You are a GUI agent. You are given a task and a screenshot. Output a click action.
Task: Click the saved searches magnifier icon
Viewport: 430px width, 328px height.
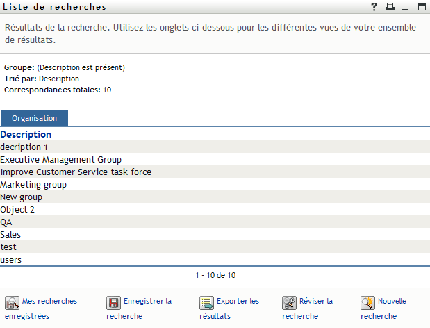13,303
